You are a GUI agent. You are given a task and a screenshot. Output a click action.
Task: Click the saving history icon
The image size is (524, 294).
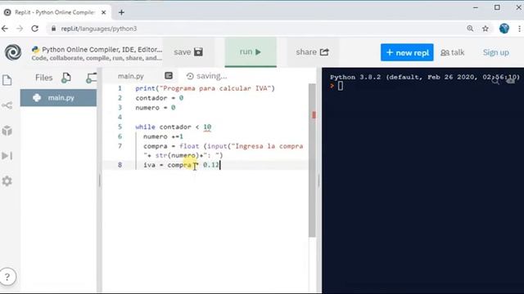[x=190, y=76]
